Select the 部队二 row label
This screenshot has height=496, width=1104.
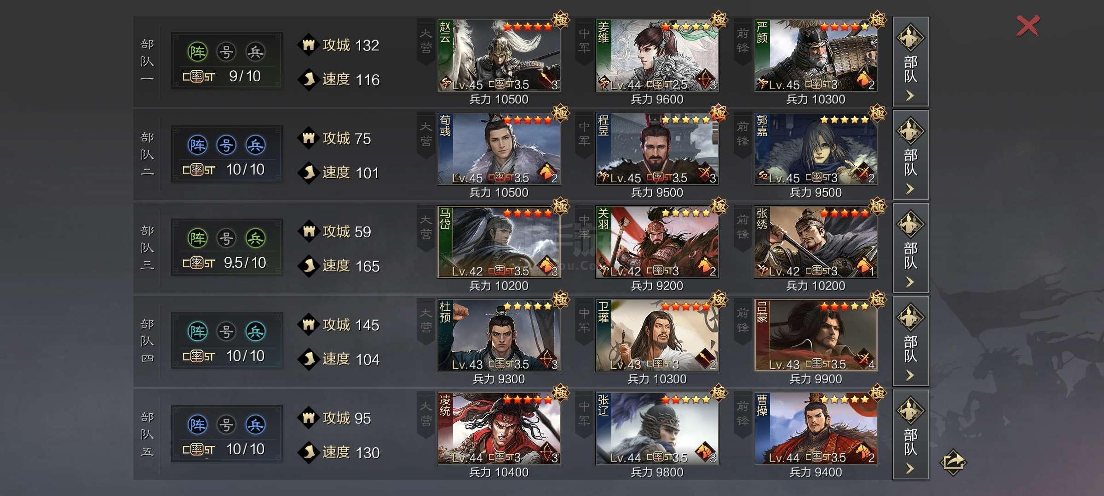(147, 154)
